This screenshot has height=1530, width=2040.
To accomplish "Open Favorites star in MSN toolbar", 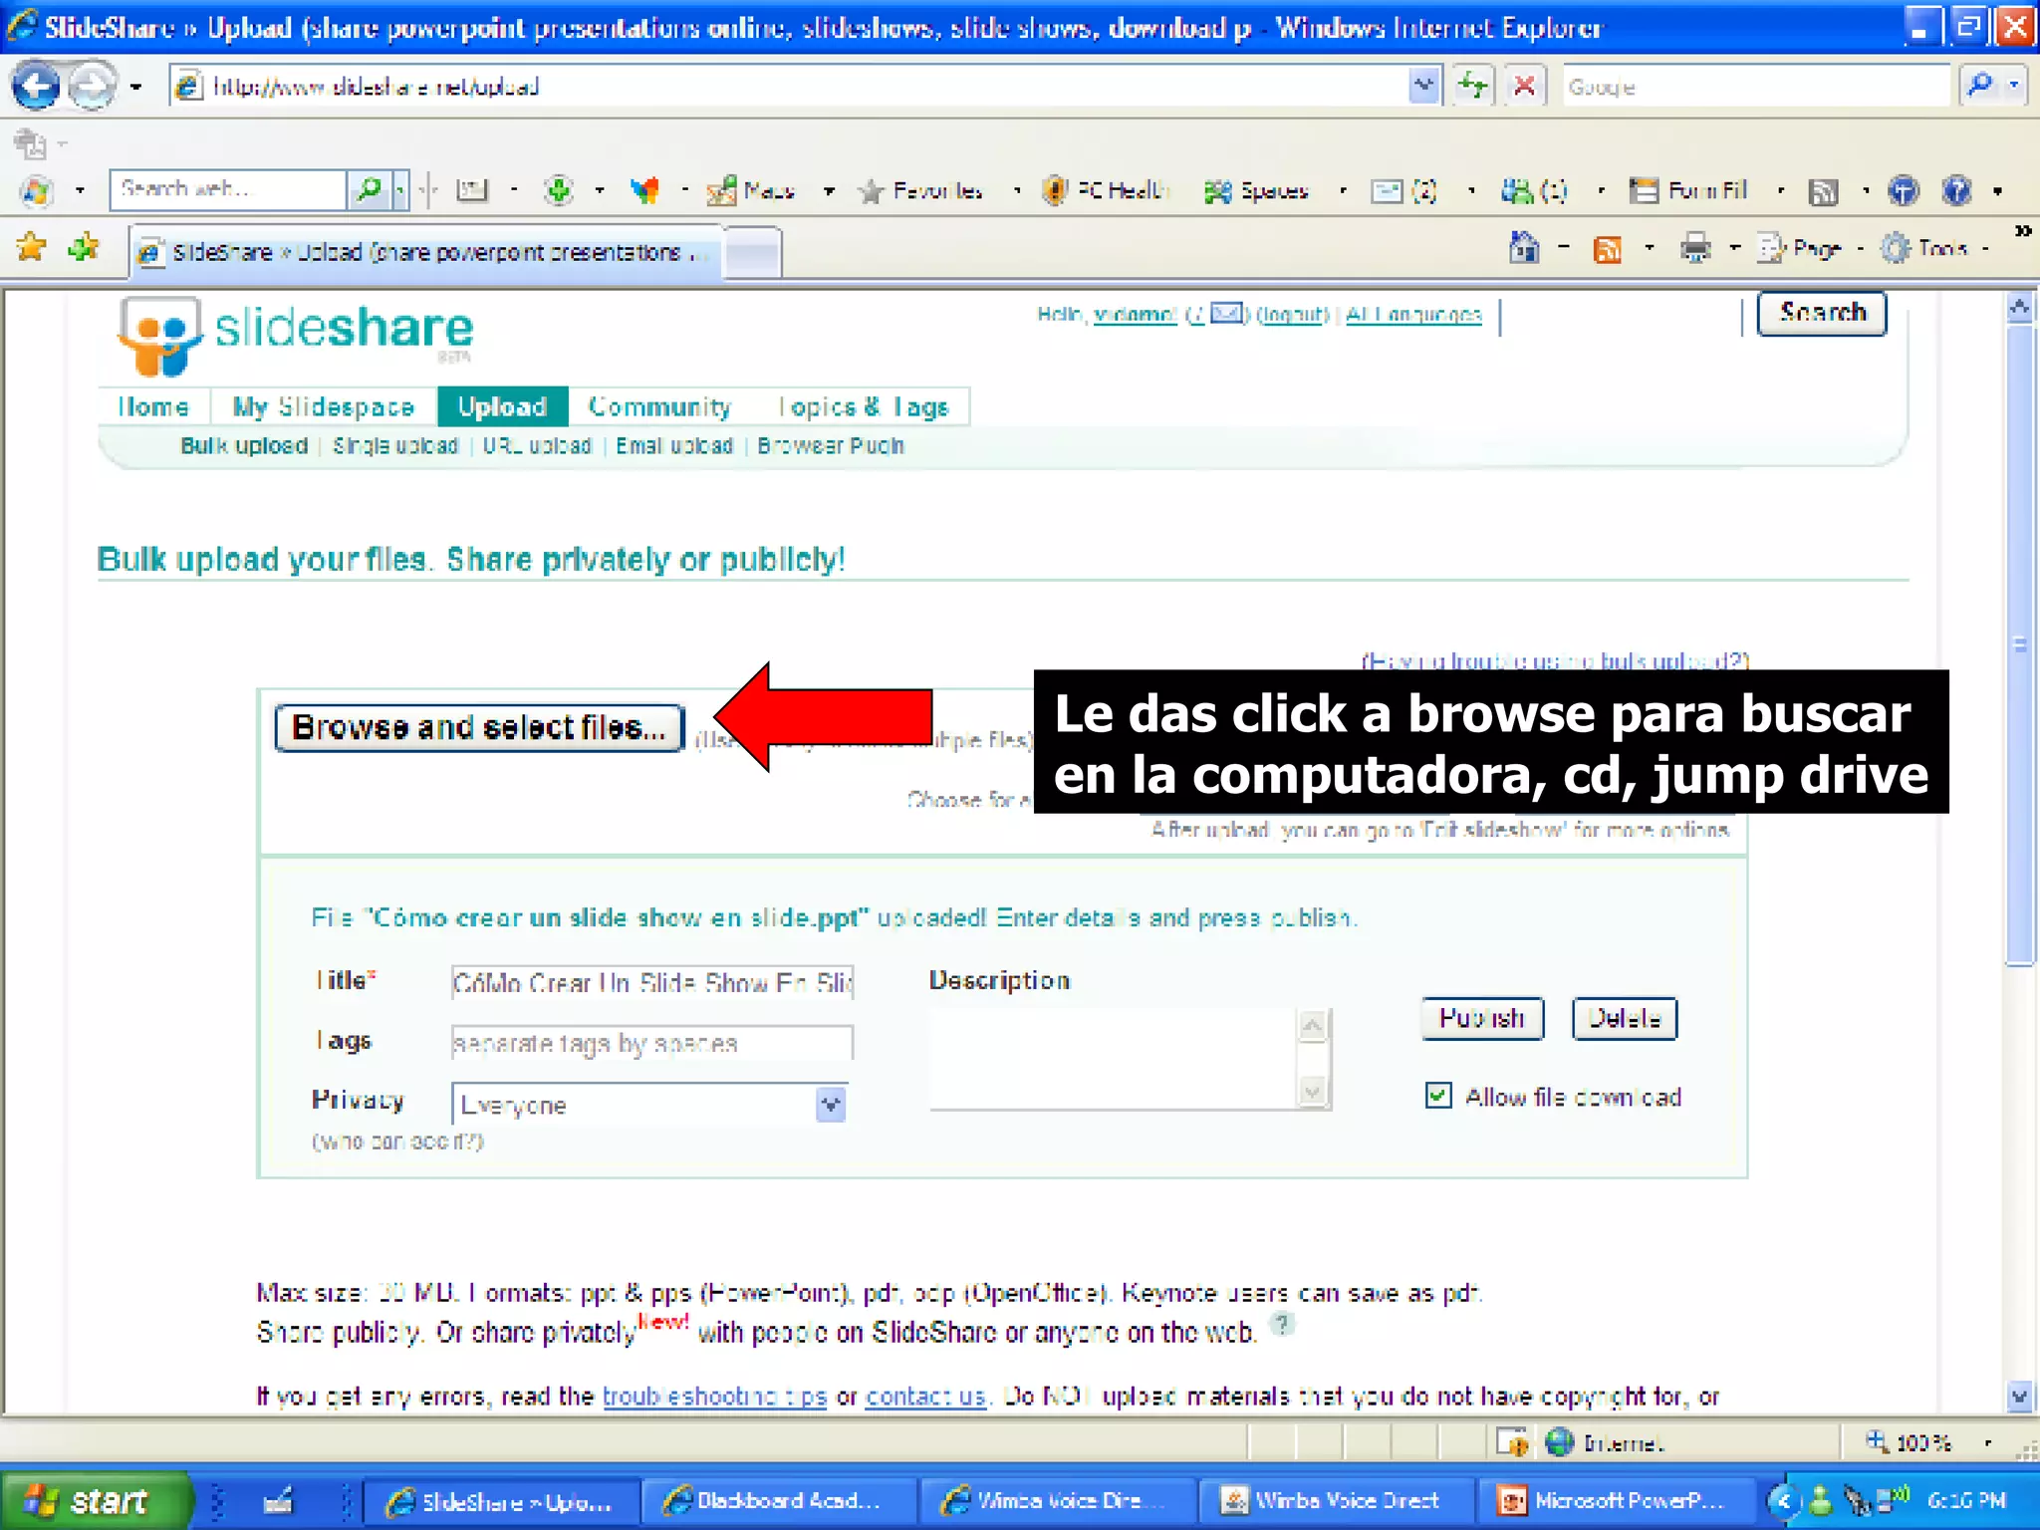I will pyautogui.click(x=871, y=190).
